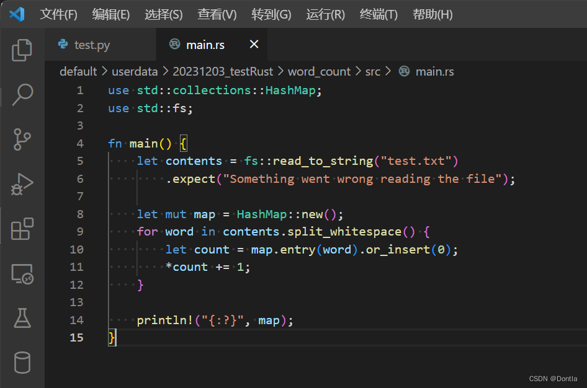Click read_to_string on line 5
Screen dimensions: 587x388
323,161
